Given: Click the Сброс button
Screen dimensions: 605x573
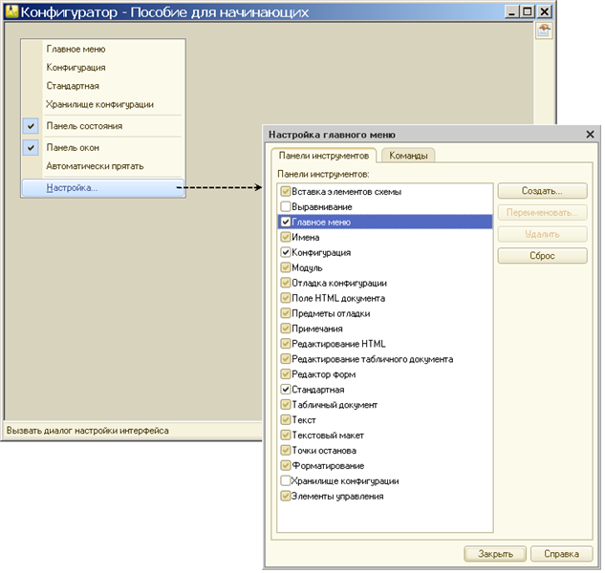Looking at the screenshot, I should click(542, 256).
